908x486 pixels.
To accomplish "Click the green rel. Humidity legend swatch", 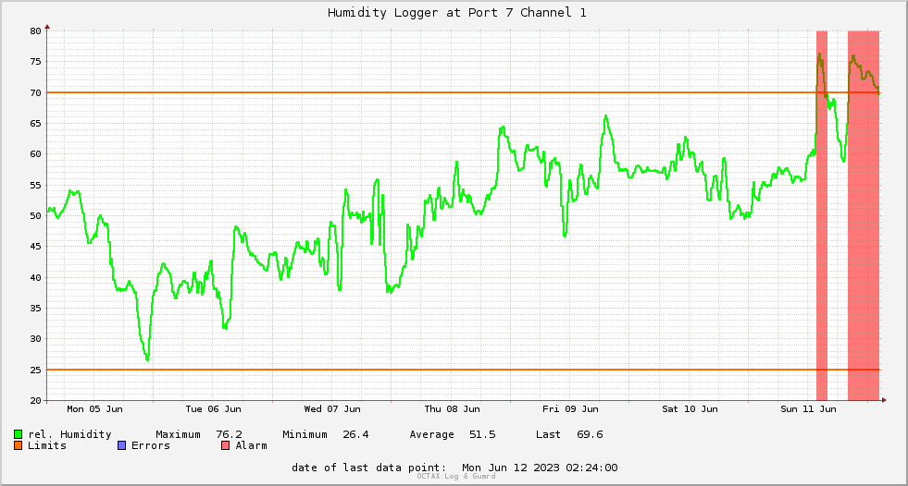I will pos(18,434).
